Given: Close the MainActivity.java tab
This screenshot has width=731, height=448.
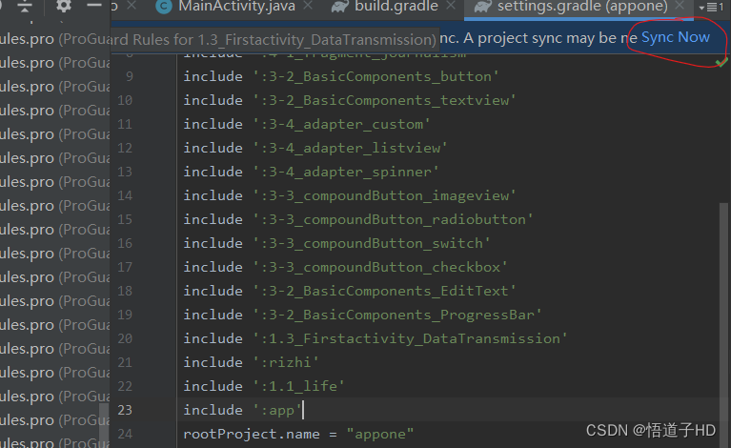Looking at the screenshot, I should pyautogui.click(x=308, y=6).
